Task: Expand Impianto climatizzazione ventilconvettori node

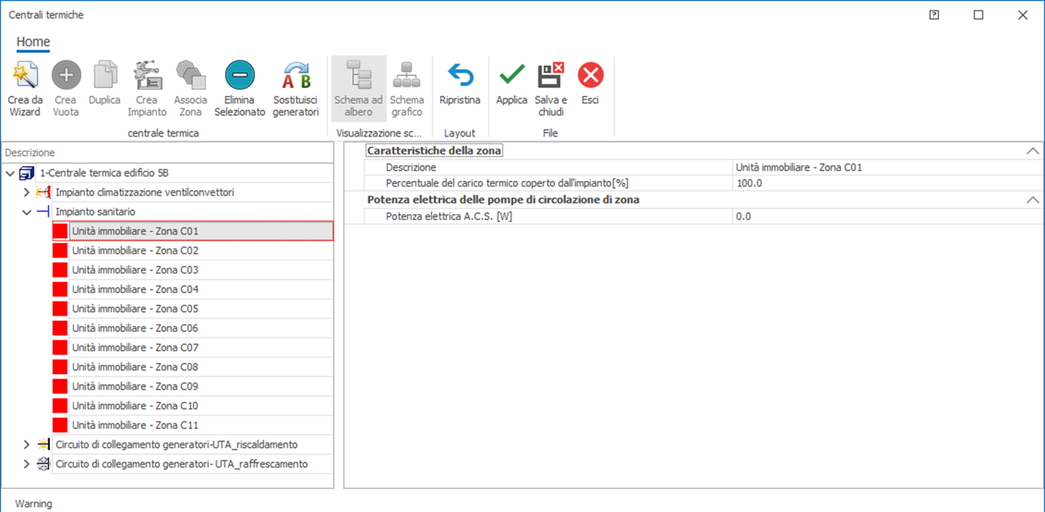Action: coord(26,192)
